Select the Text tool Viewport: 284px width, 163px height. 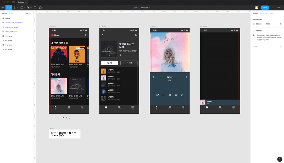coord(35,8)
